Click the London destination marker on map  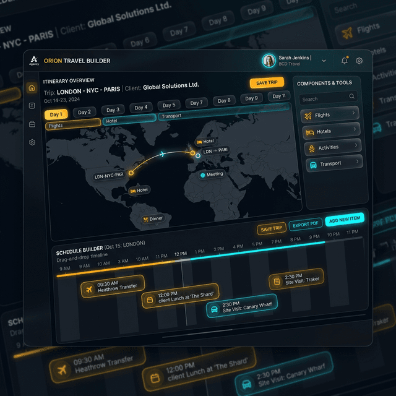click(x=192, y=153)
